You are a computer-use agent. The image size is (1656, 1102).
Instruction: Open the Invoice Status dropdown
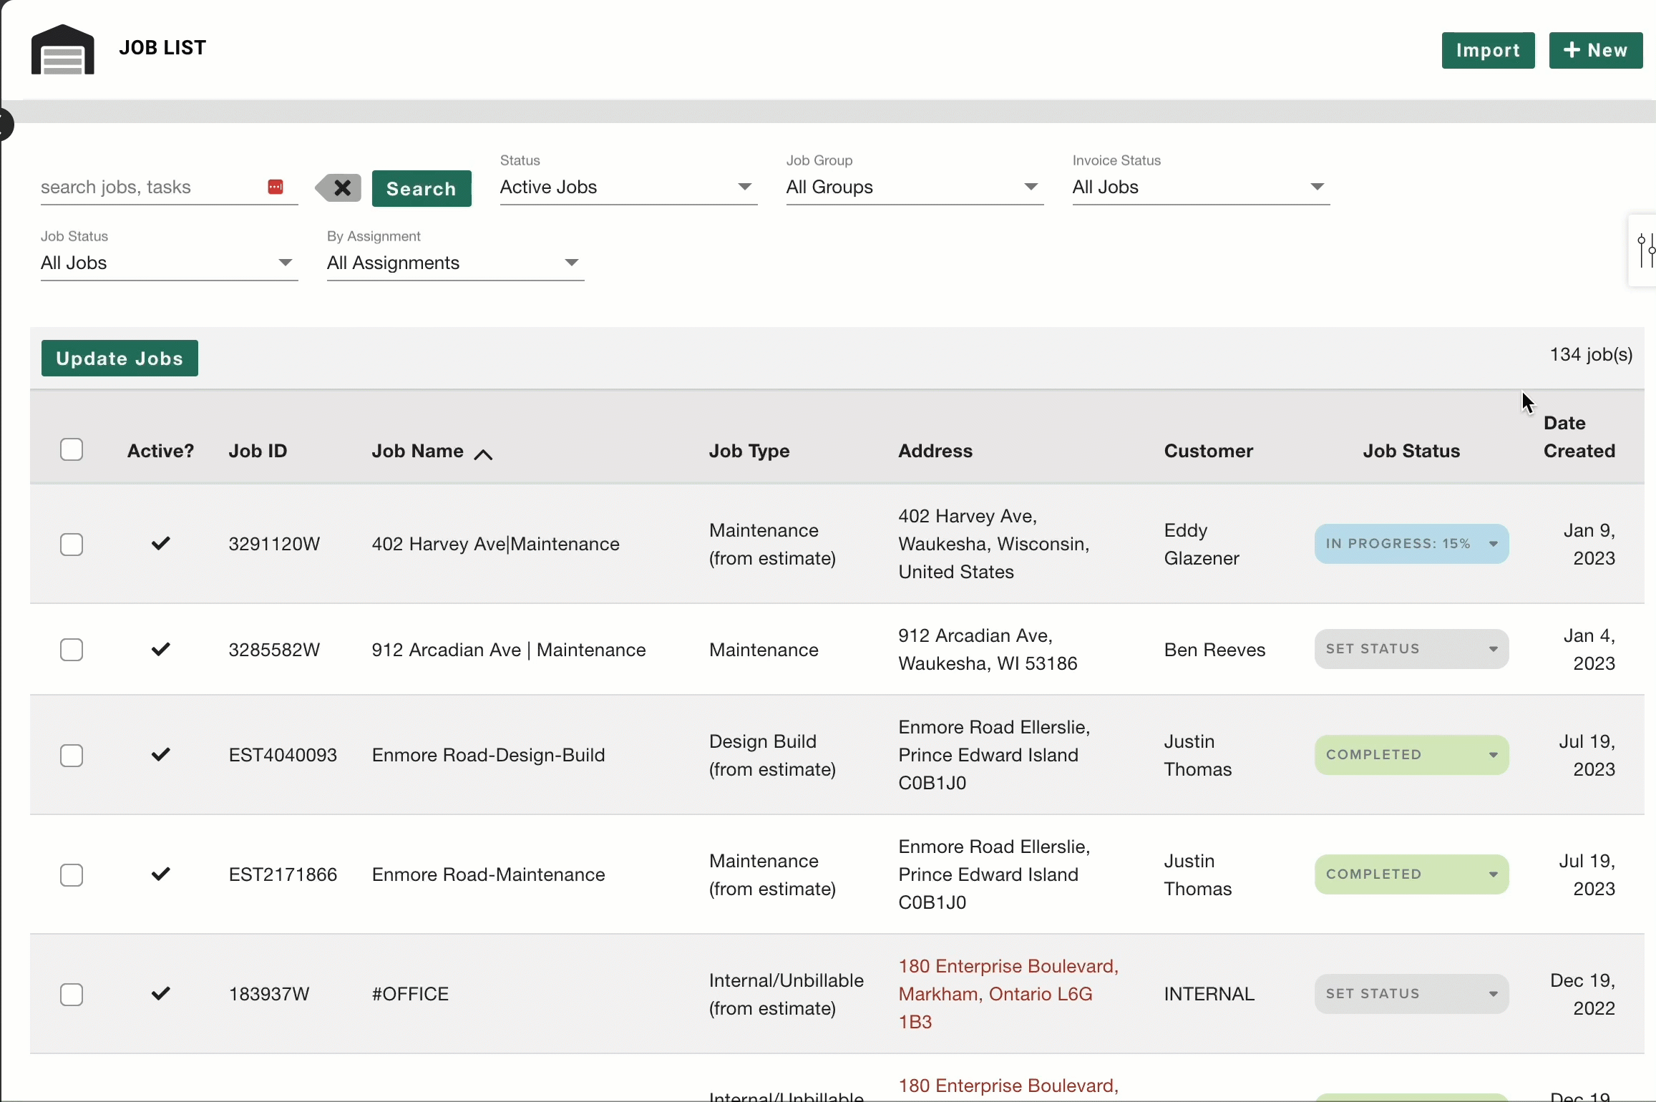pyautogui.click(x=1201, y=187)
